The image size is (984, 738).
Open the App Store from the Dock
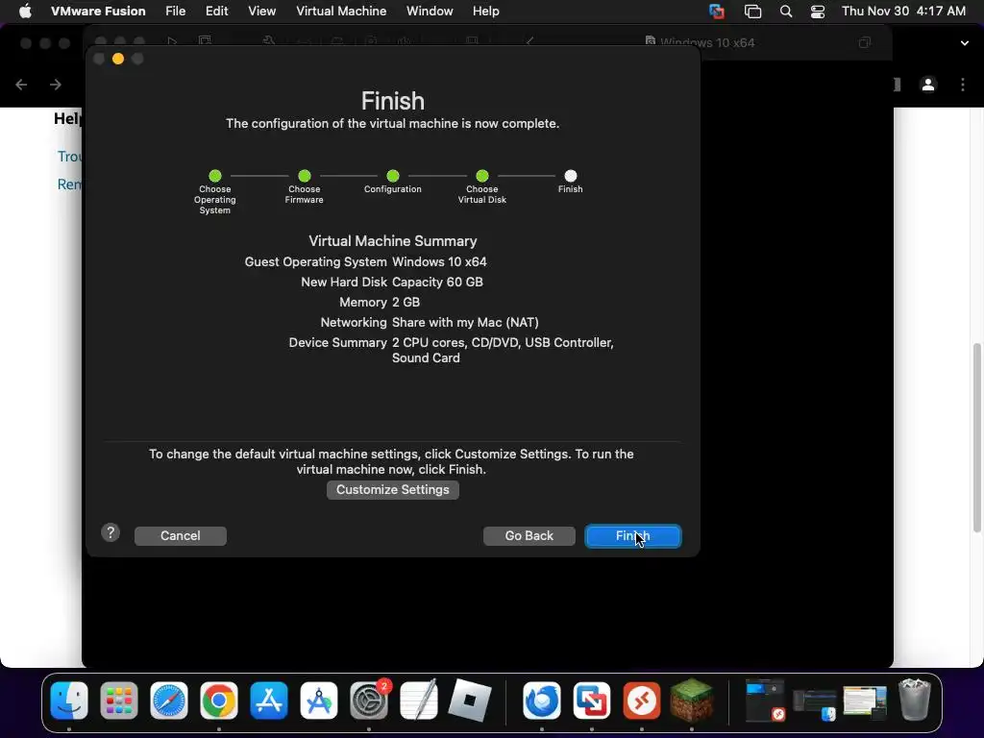(269, 701)
